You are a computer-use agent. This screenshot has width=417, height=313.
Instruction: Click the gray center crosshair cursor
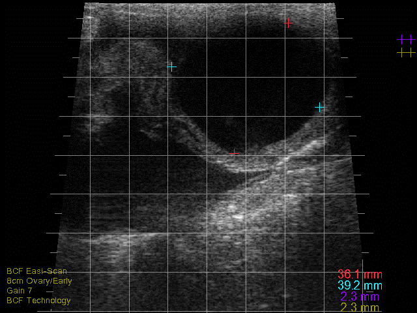coord(235,152)
